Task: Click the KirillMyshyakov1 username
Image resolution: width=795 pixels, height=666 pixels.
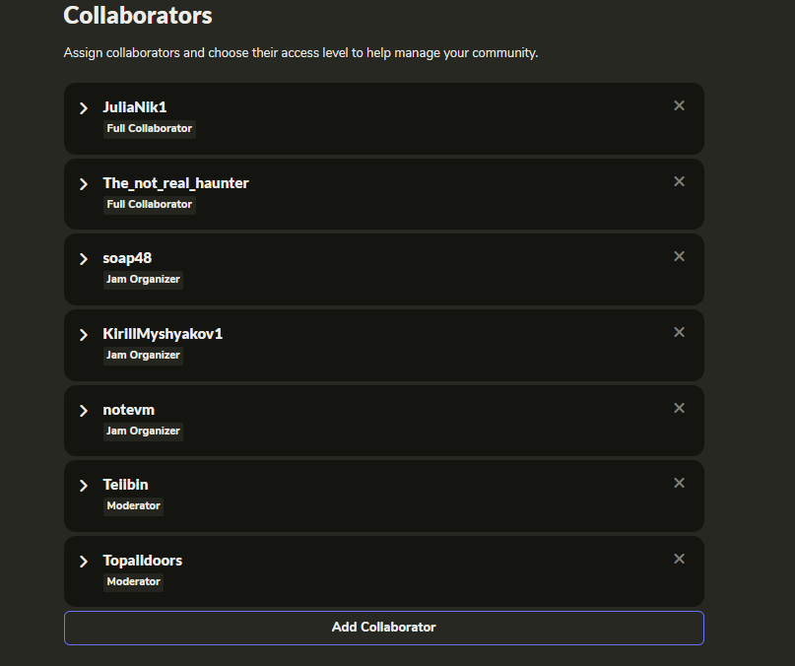Action: [163, 334]
